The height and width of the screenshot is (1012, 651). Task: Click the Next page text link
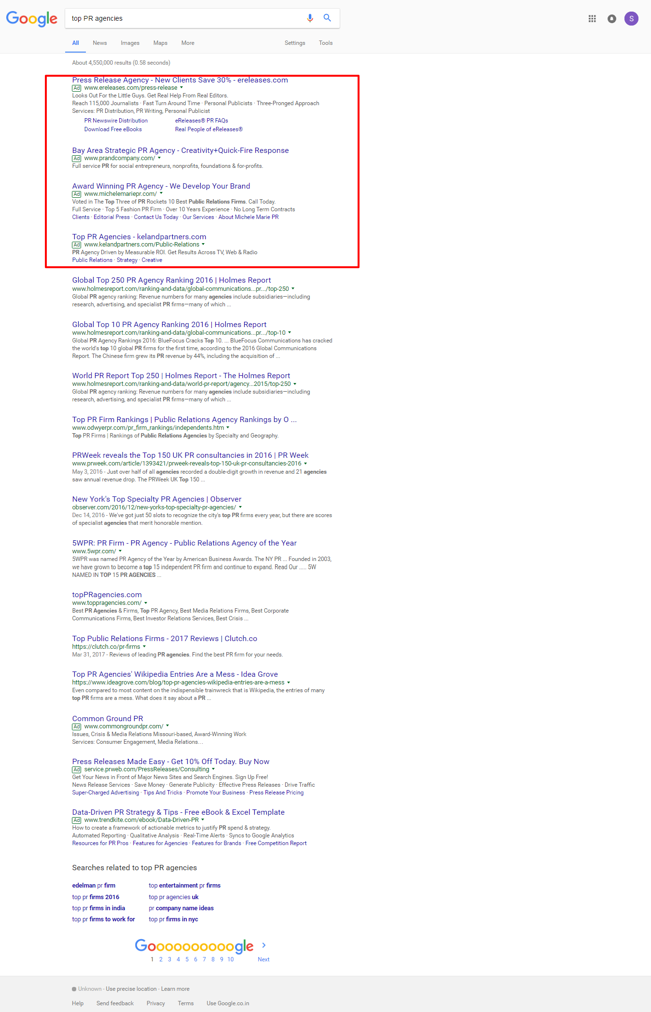[263, 959]
